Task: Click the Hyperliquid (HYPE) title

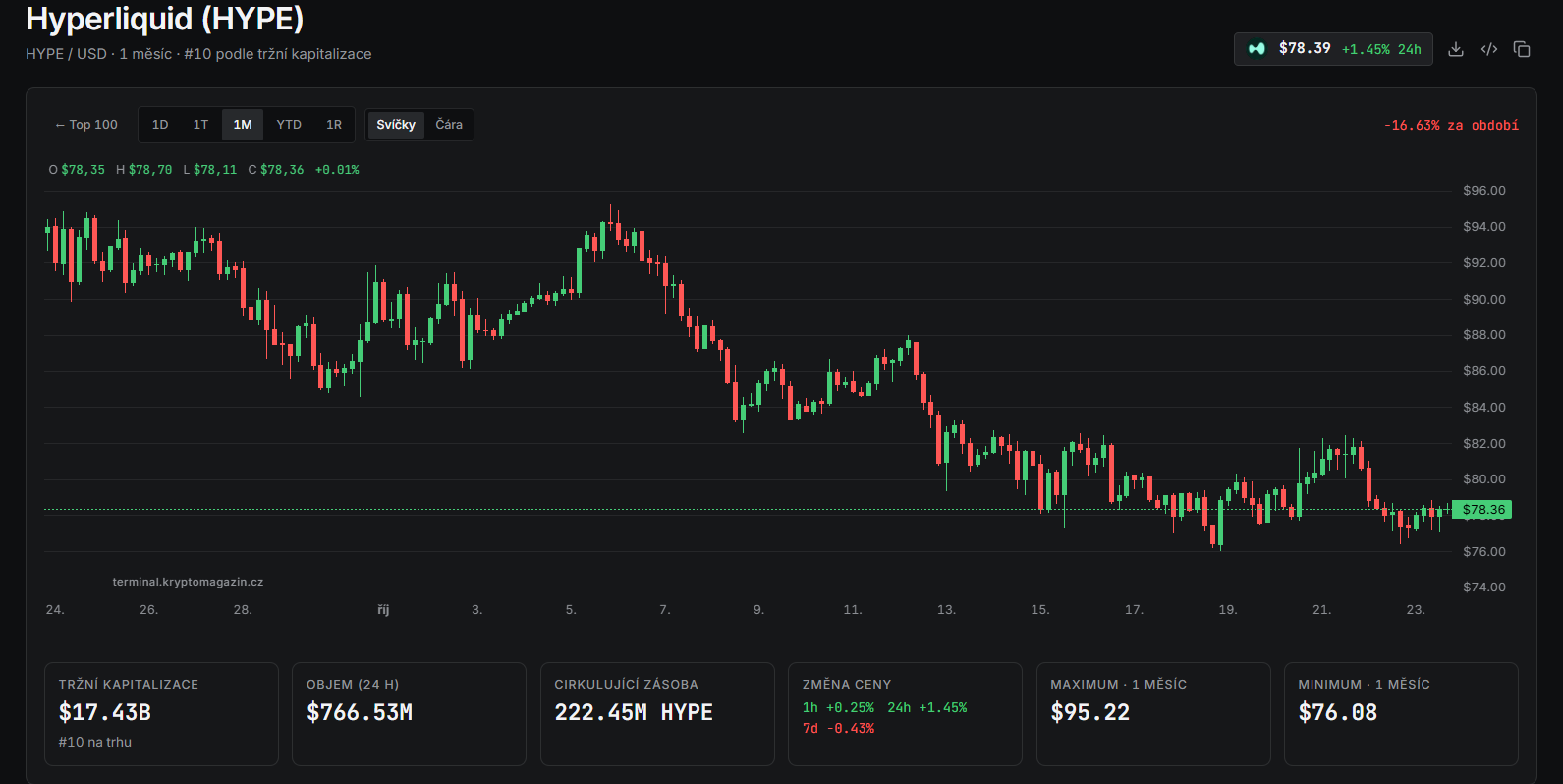Action: pyautogui.click(x=165, y=19)
